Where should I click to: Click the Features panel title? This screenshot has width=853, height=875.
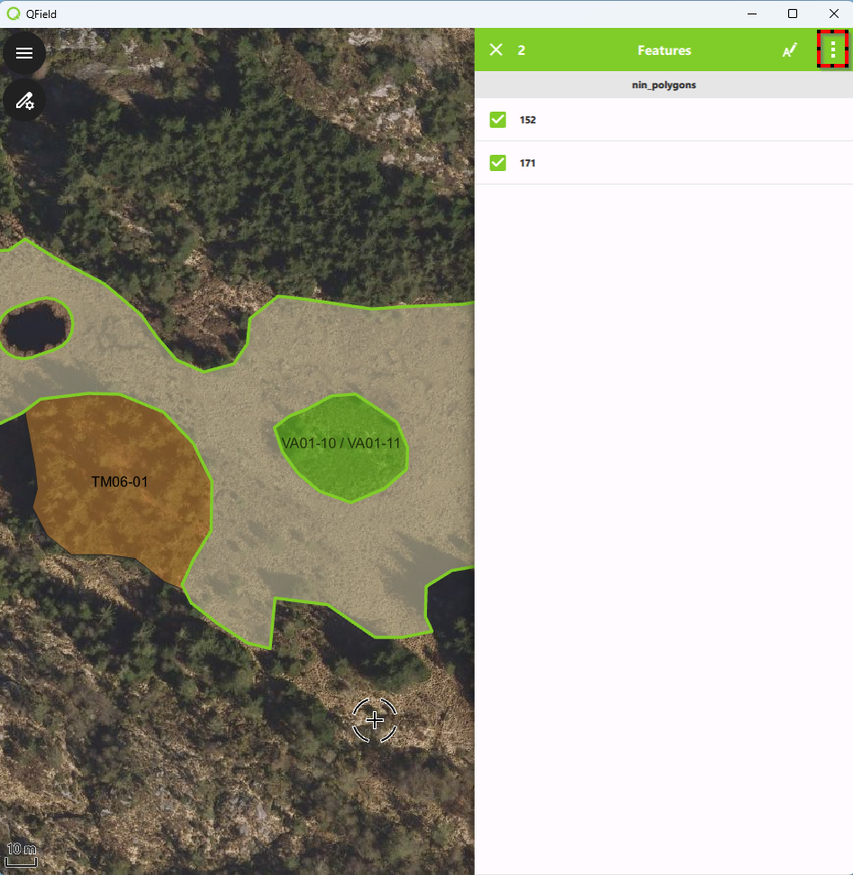[664, 50]
